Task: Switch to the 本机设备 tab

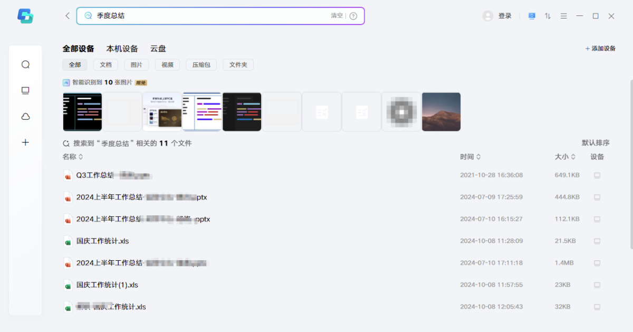Action: 122,49
